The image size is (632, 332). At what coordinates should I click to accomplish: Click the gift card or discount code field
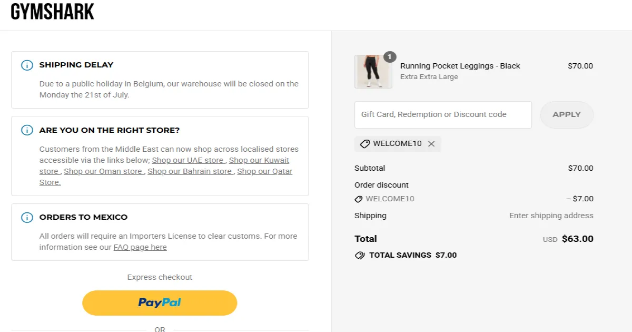pos(442,114)
